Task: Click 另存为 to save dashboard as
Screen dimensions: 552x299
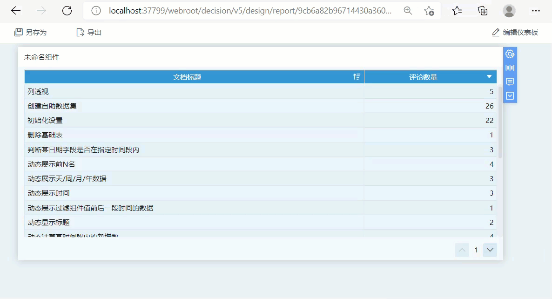Action: coord(30,33)
